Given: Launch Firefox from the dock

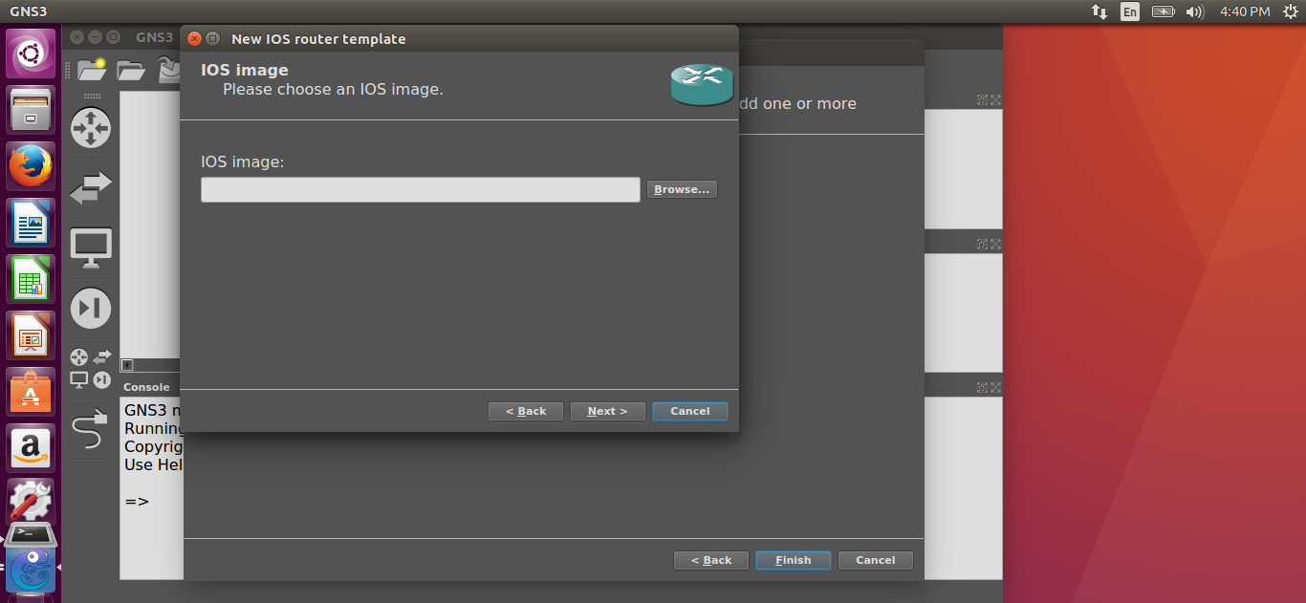Looking at the screenshot, I should point(31,166).
